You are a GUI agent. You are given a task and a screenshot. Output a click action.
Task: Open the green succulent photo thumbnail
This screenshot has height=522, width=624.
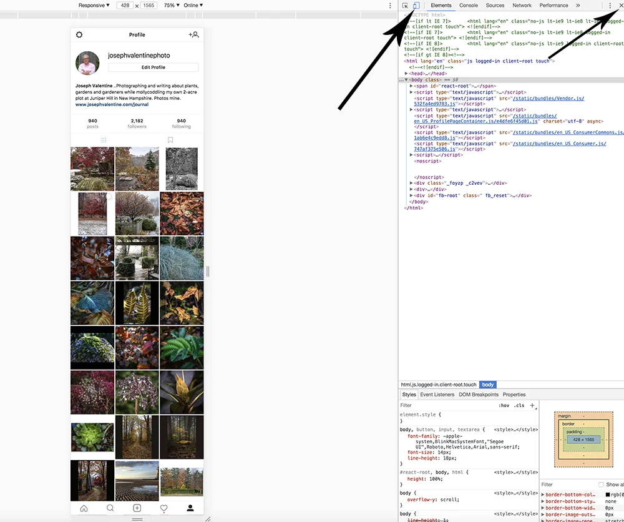tap(92, 437)
